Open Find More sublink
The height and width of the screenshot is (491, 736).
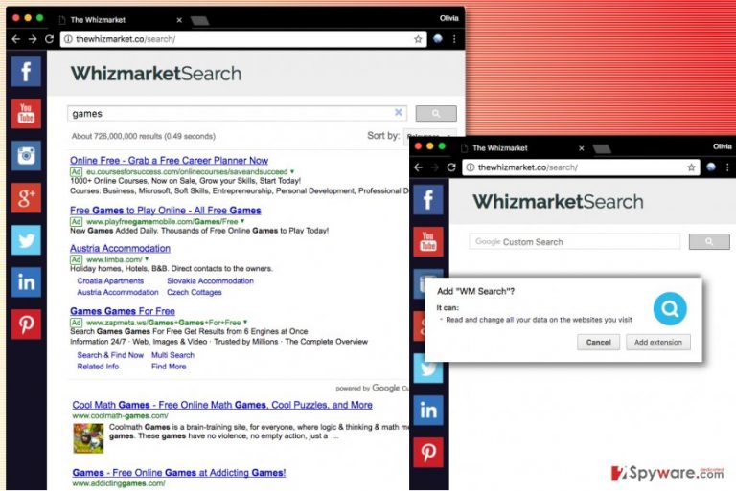click(x=169, y=367)
